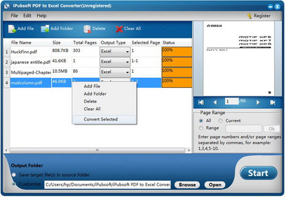Click the Browse button

[187, 185]
